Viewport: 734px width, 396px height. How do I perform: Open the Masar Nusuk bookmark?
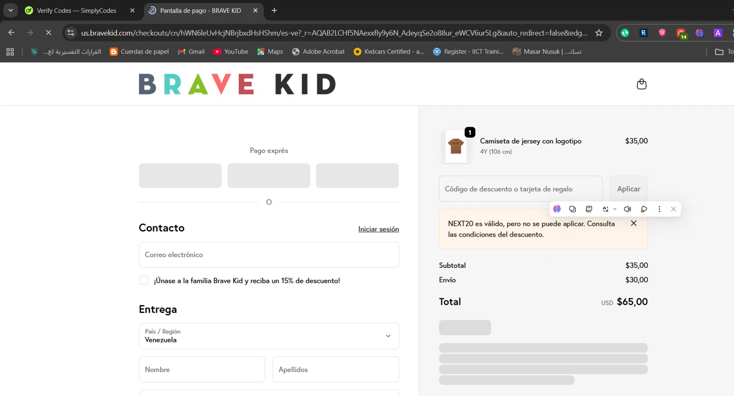[548, 51]
